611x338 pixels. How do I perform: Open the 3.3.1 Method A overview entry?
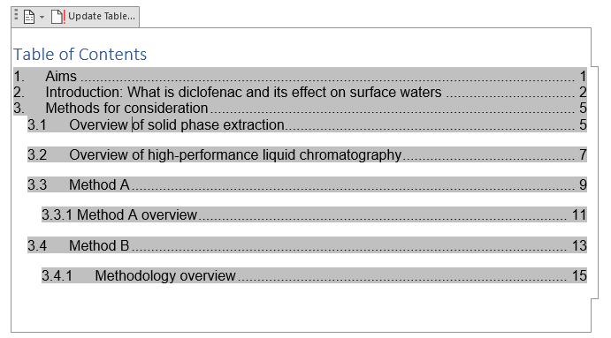[x=314, y=214]
